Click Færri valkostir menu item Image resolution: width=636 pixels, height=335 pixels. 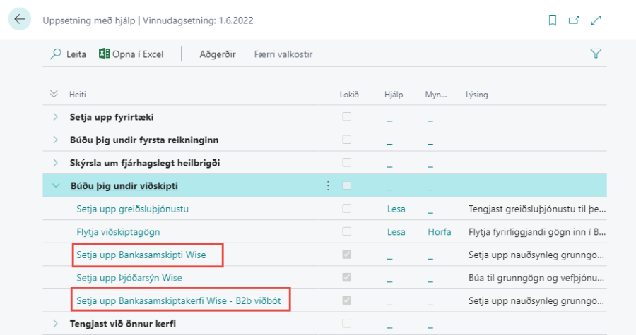click(283, 54)
